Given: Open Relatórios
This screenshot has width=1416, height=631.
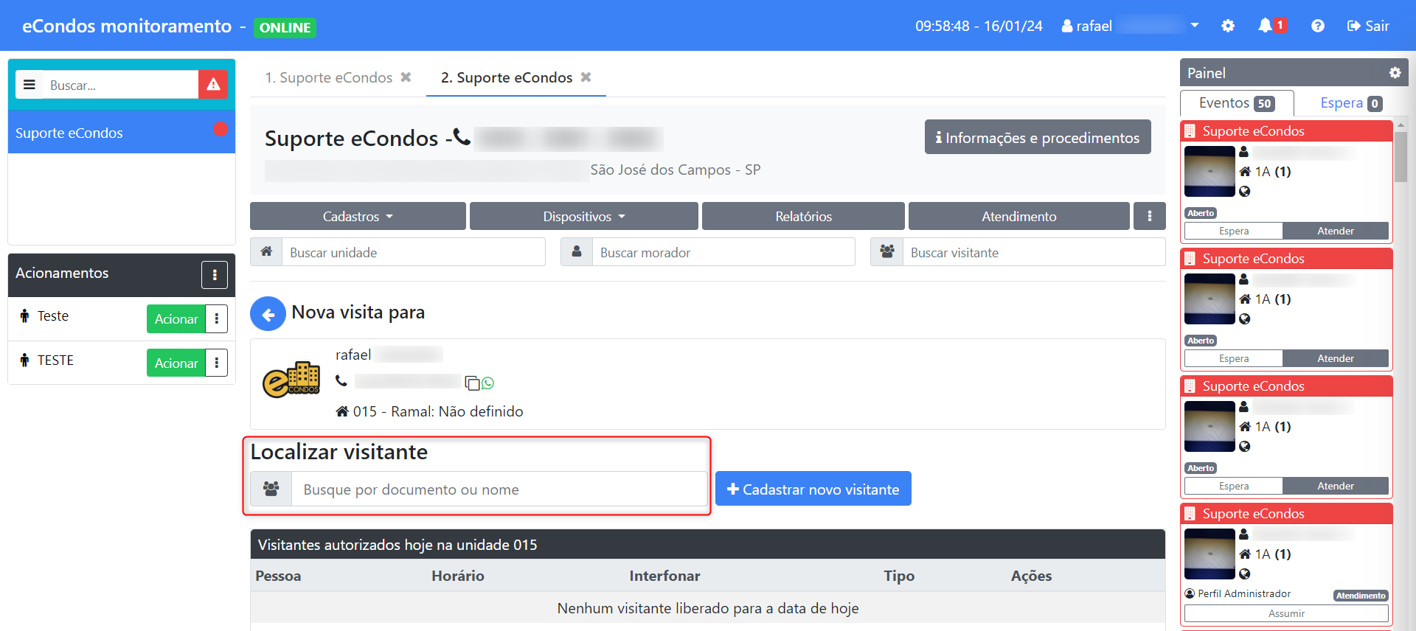Looking at the screenshot, I should pyautogui.click(x=803, y=217).
